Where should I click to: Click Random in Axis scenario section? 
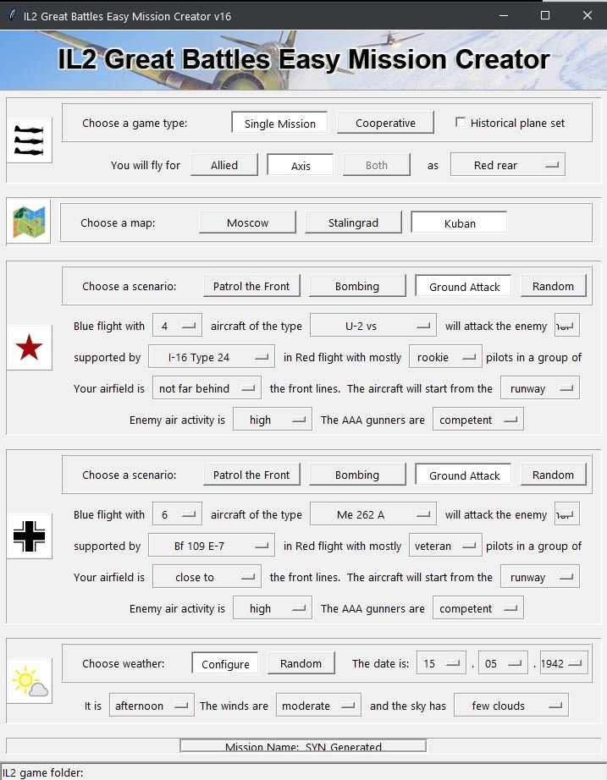[x=553, y=475]
